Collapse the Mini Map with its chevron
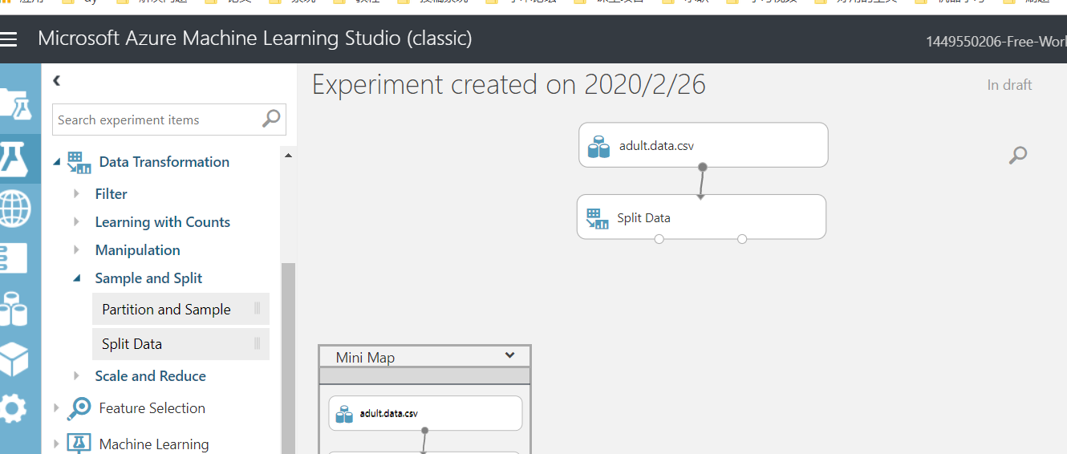The height and width of the screenshot is (454, 1067). point(509,355)
